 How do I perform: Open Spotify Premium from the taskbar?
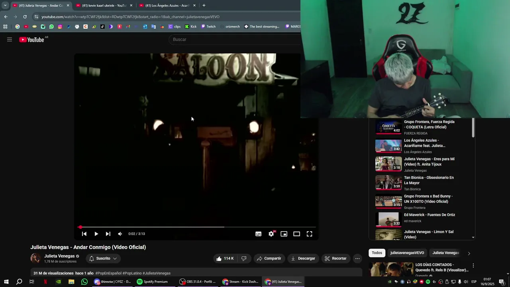153,281
